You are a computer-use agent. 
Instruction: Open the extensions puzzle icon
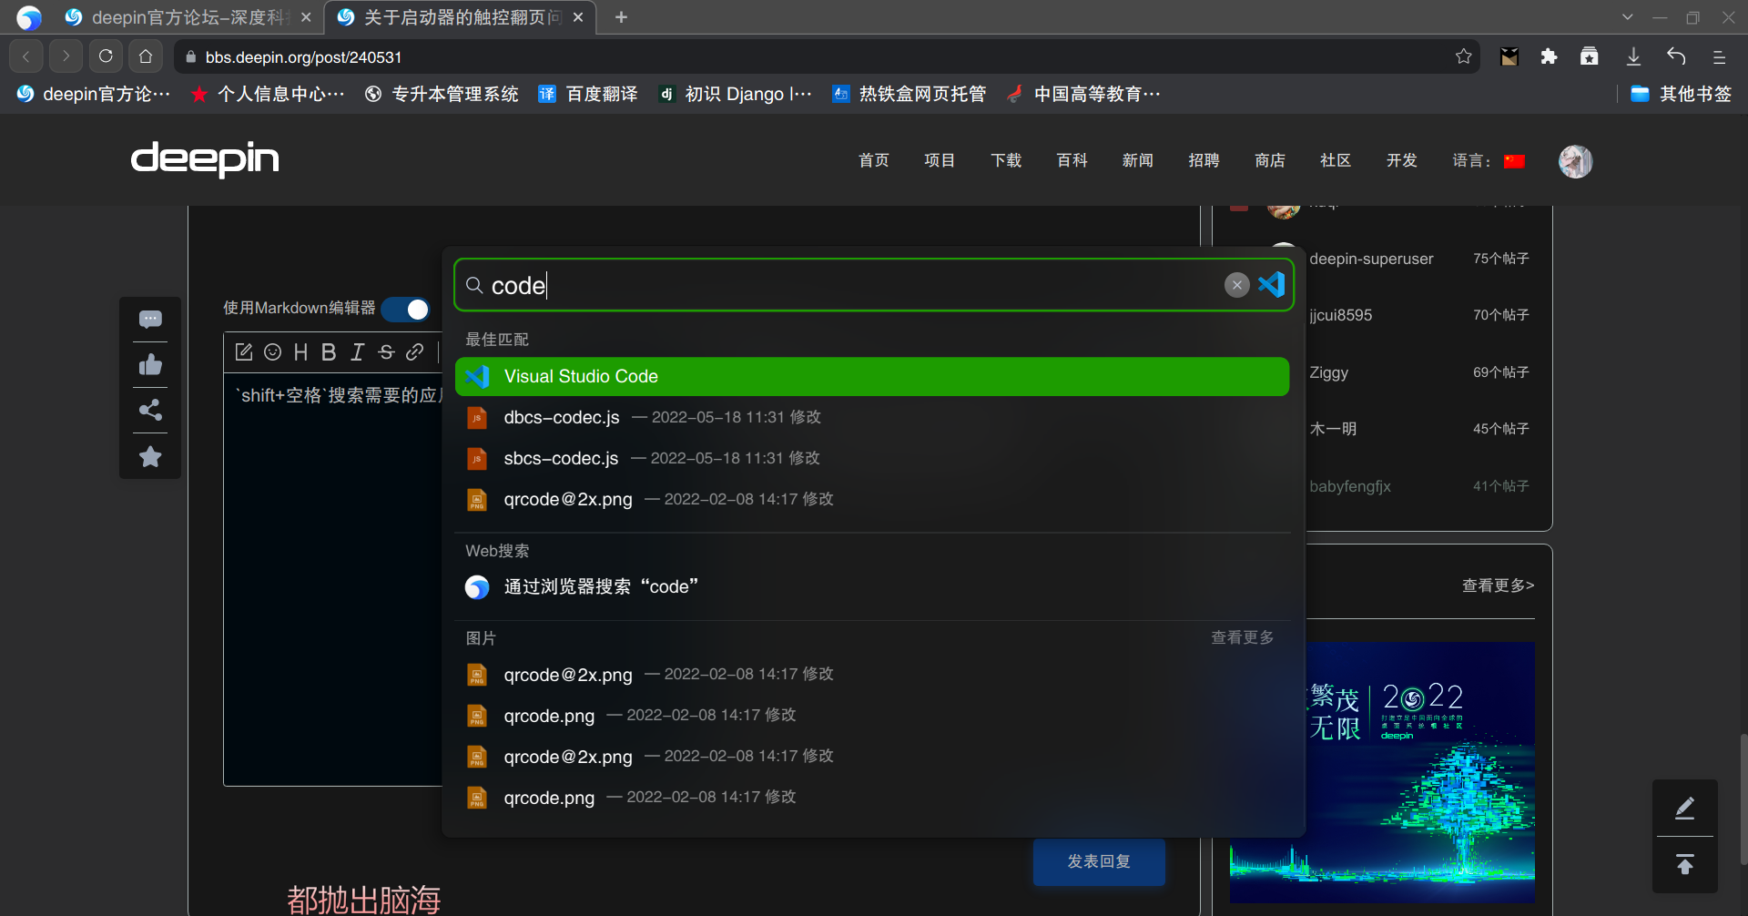click(x=1549, y=56)
